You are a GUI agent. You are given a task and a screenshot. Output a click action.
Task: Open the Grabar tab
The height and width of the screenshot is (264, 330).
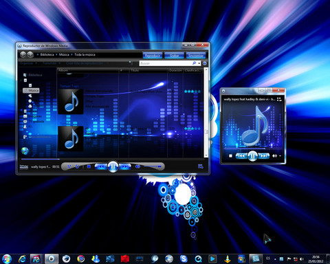174,56
